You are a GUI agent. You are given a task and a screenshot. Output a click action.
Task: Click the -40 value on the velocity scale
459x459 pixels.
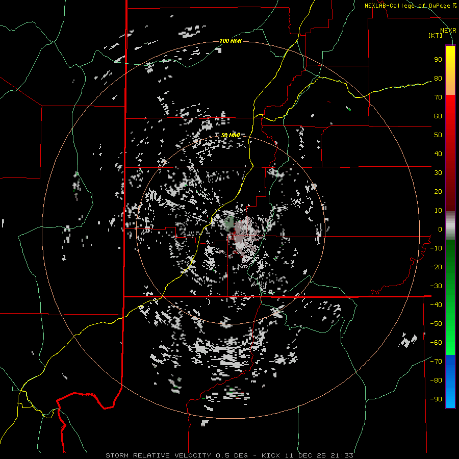pyautogui.click(x=436, y=305)
